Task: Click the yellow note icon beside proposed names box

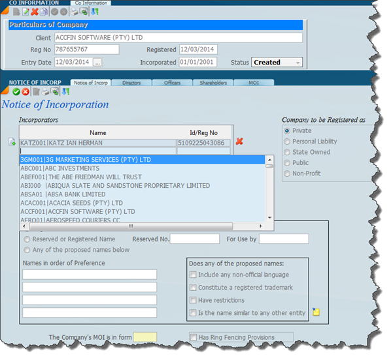Action: pyautogui.click(x=316, y=312)
